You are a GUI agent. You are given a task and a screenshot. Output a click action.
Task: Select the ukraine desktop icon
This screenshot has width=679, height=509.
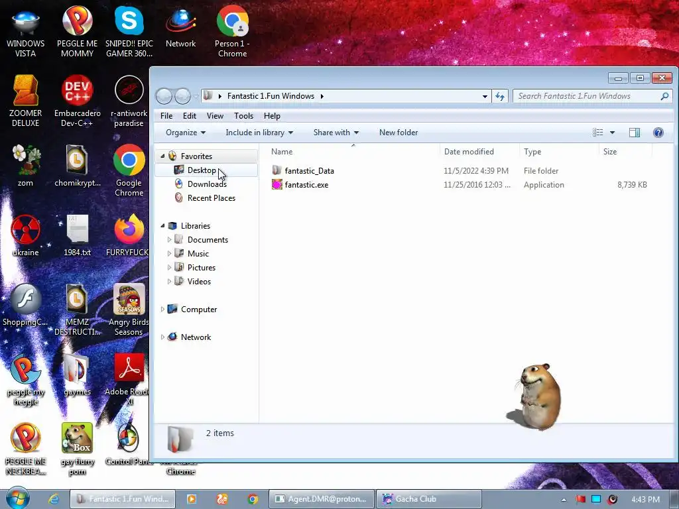25,235
